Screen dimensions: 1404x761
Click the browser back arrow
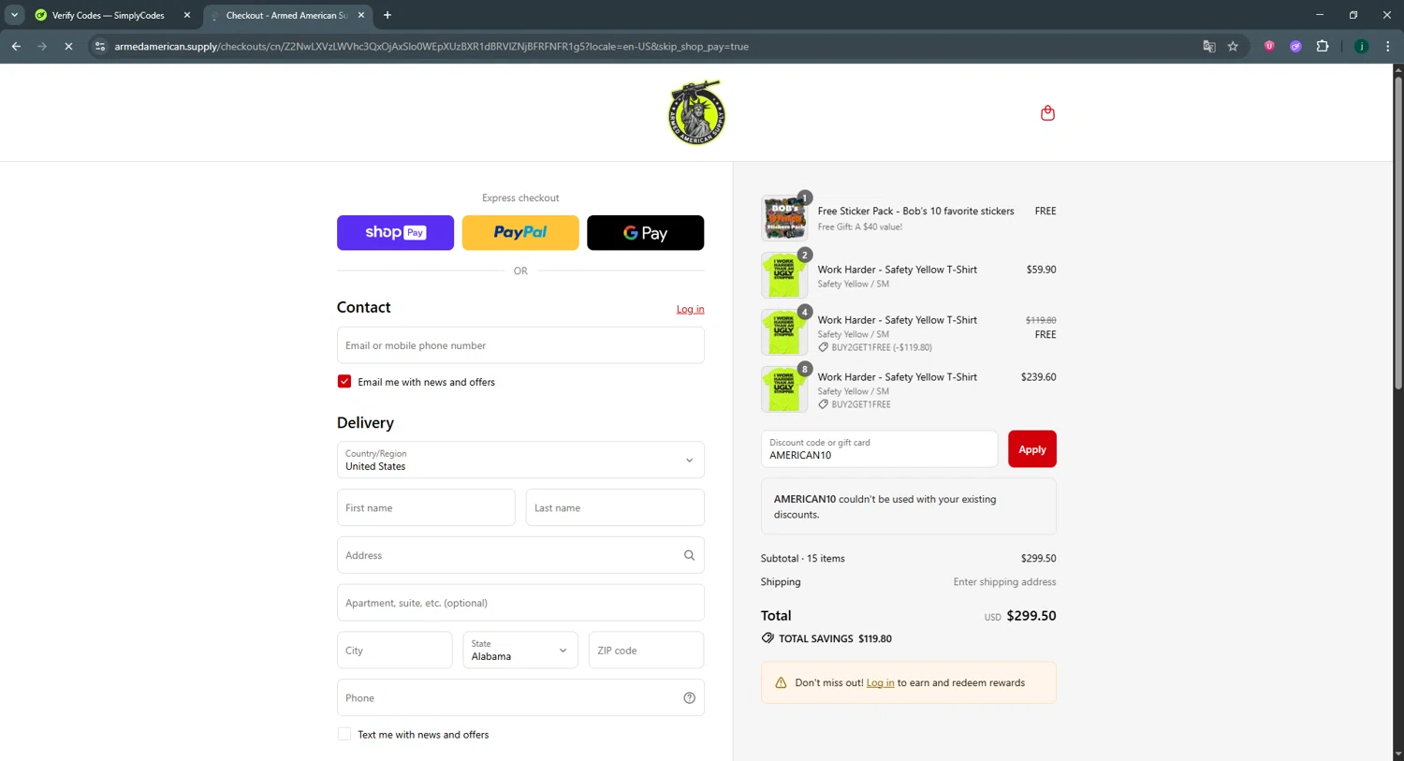pos(16,46)
